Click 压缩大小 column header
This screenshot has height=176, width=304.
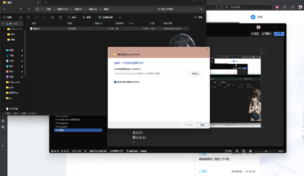[98, 23]
